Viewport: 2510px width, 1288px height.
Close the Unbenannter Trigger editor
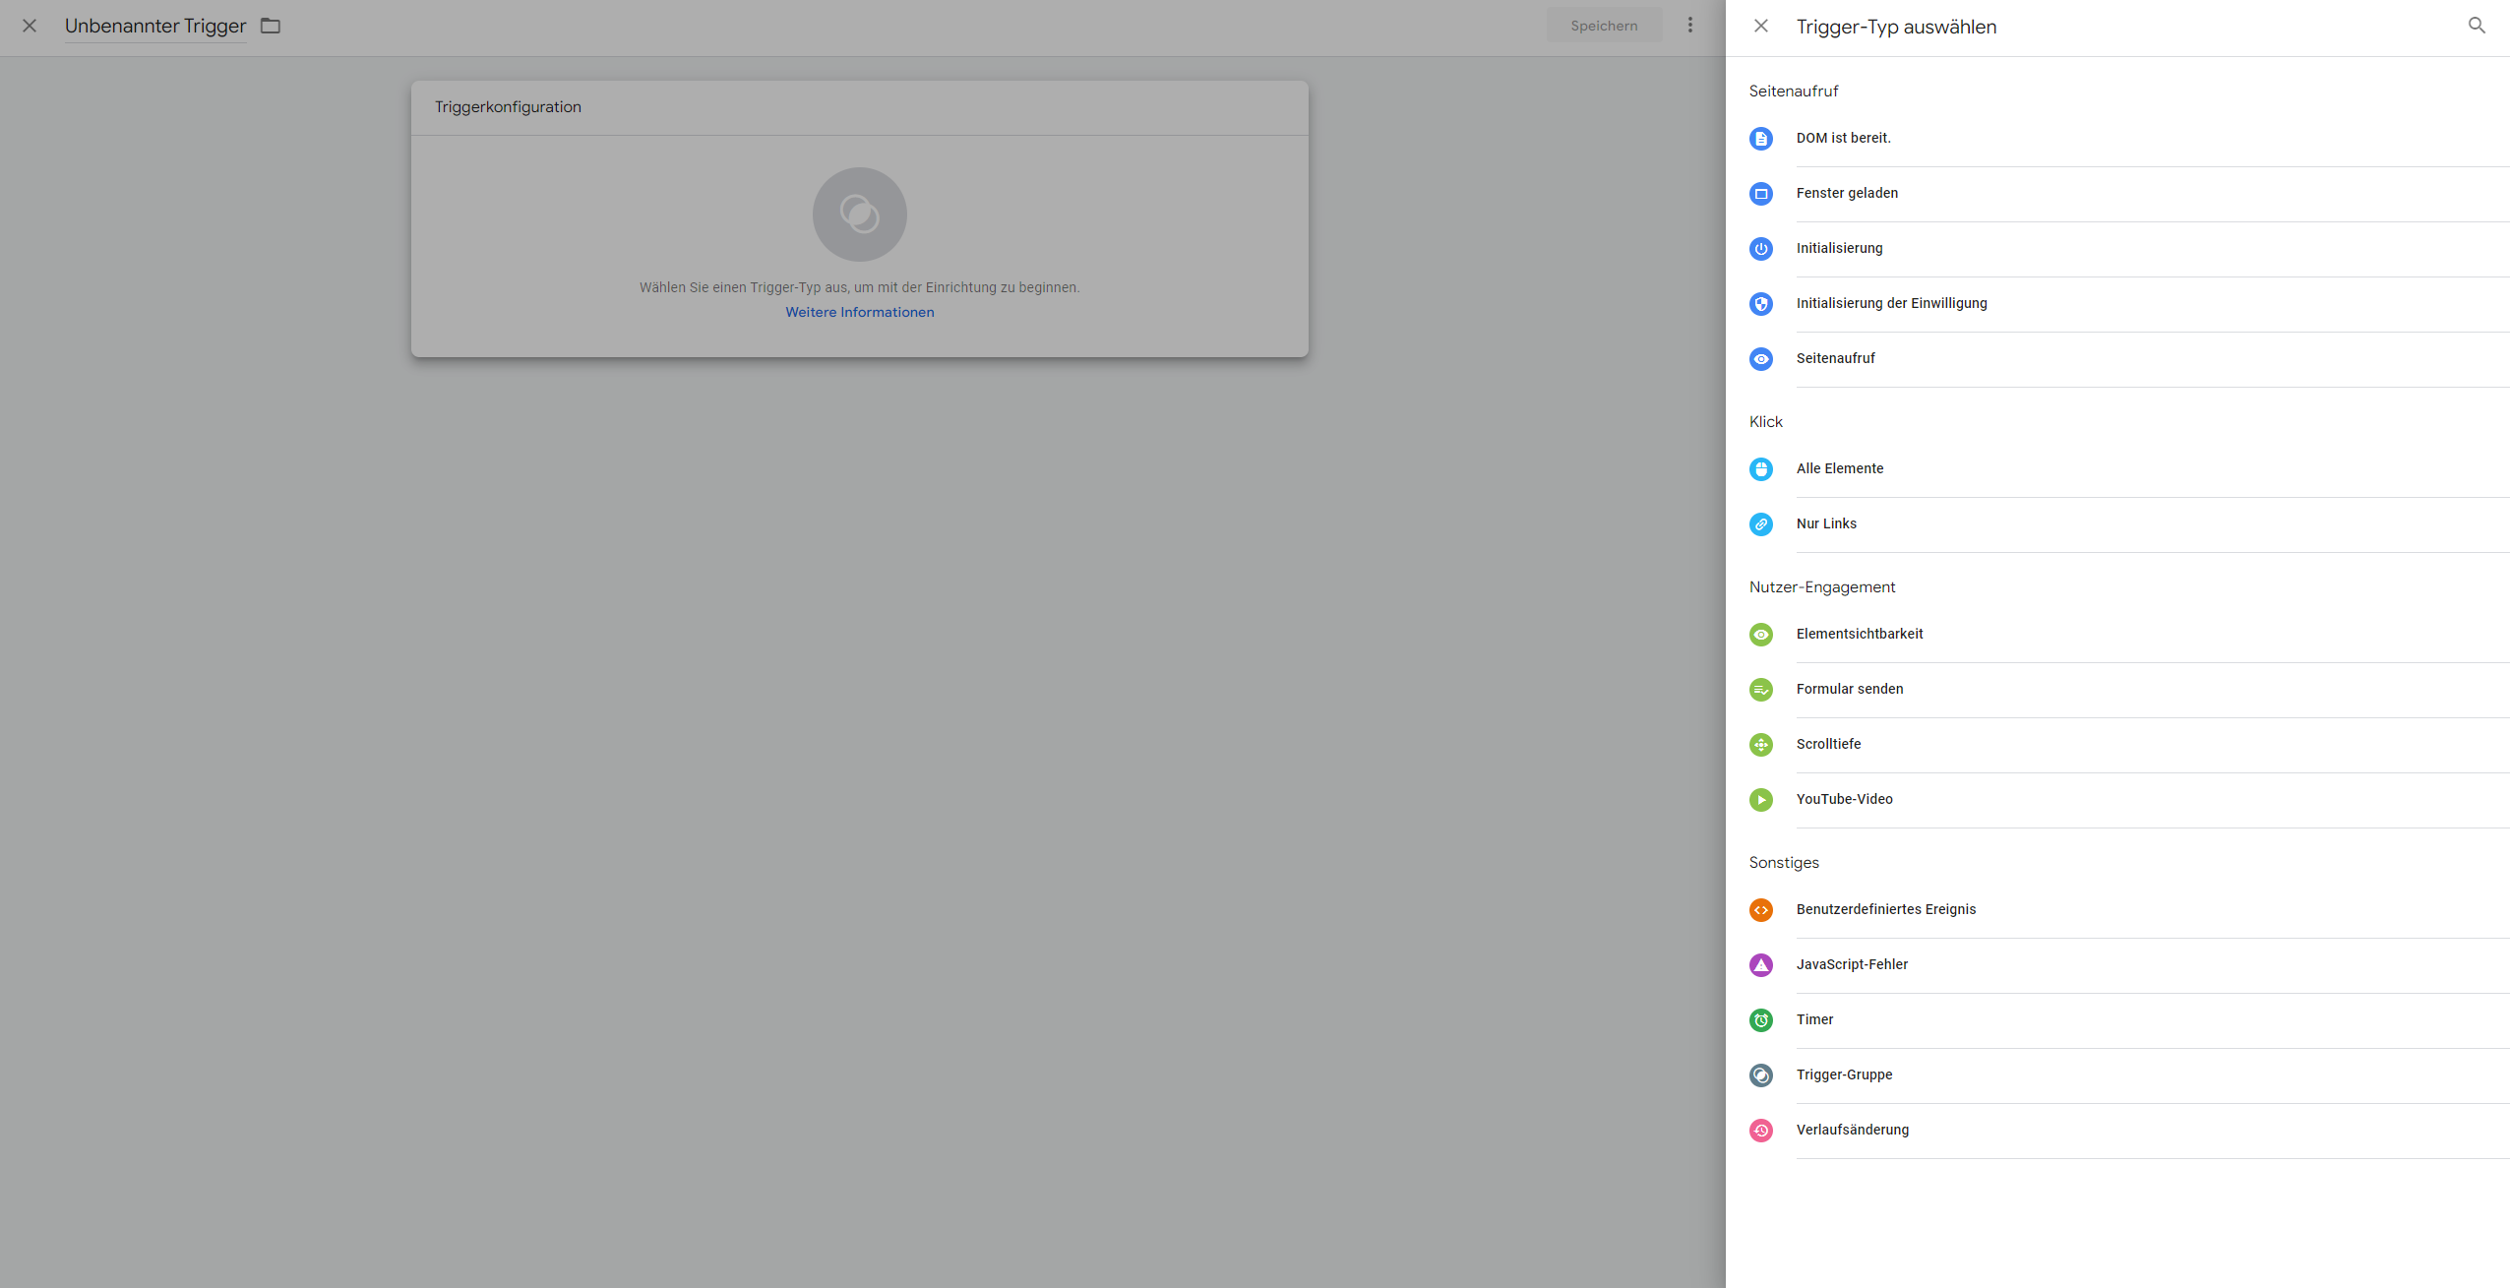(30, 26)
